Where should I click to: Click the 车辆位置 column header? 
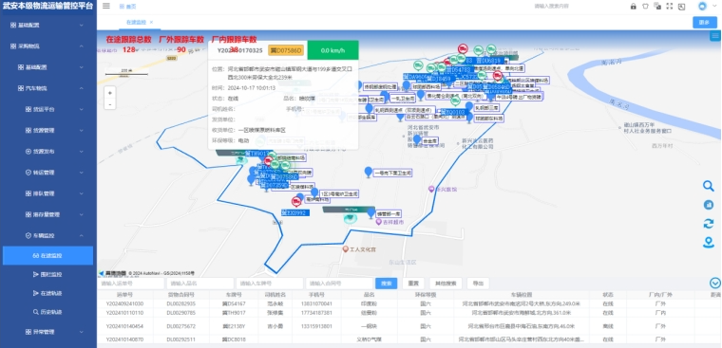point(522,295)
